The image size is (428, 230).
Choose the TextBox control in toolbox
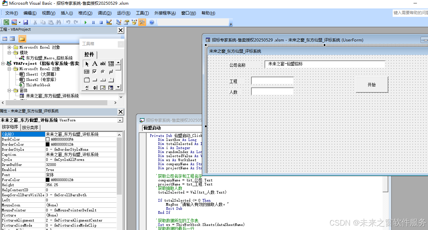tap(103, 63)
